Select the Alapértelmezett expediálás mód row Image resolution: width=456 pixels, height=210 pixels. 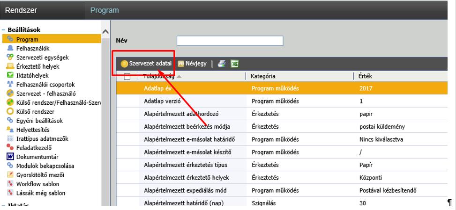pos(282,190)
